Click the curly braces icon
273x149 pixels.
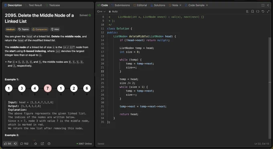pos(258,12)
